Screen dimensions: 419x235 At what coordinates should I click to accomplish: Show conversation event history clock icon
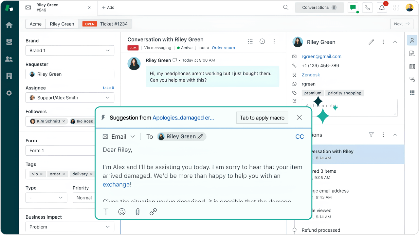262,41
